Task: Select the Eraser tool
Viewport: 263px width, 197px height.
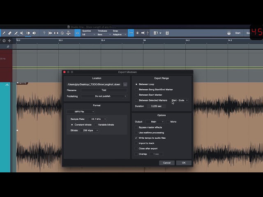Action: pyautogui.click(x=10, y=33)
